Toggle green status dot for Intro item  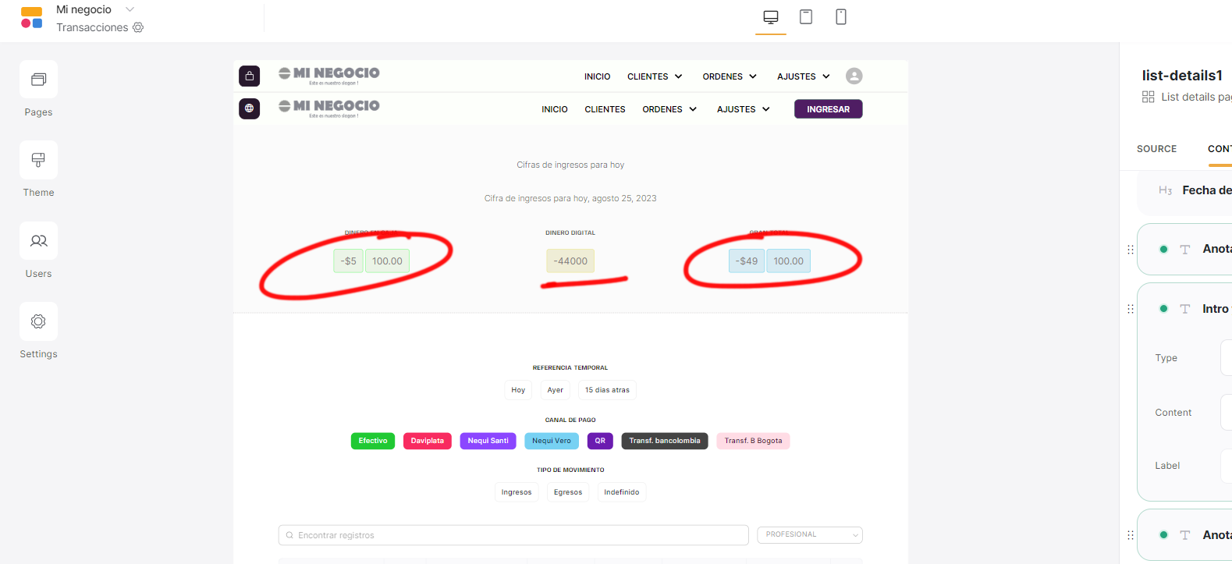point(1163,309)
